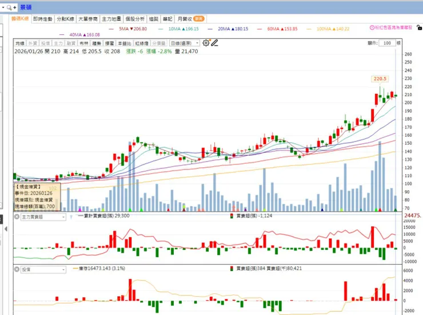Screen dimensions: 423x315
Task: Click the 24475. red value label
Action: 413,215
